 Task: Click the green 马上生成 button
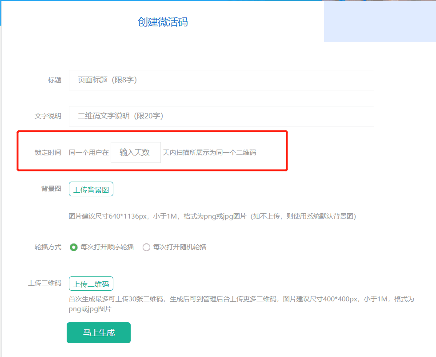99,333
